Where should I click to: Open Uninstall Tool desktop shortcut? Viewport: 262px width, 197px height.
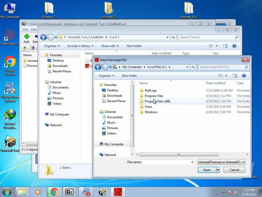tap(10, 144)
